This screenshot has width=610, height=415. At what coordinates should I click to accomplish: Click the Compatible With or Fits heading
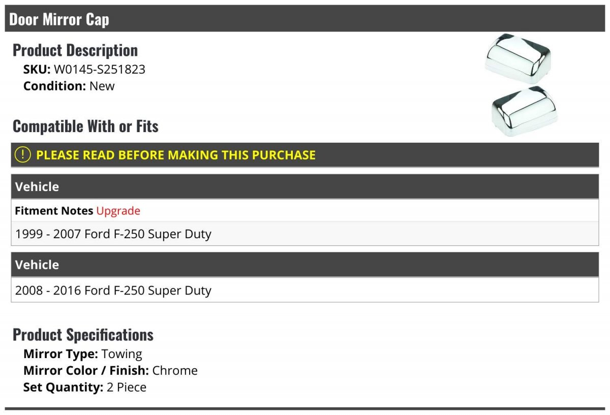[85, 126]
